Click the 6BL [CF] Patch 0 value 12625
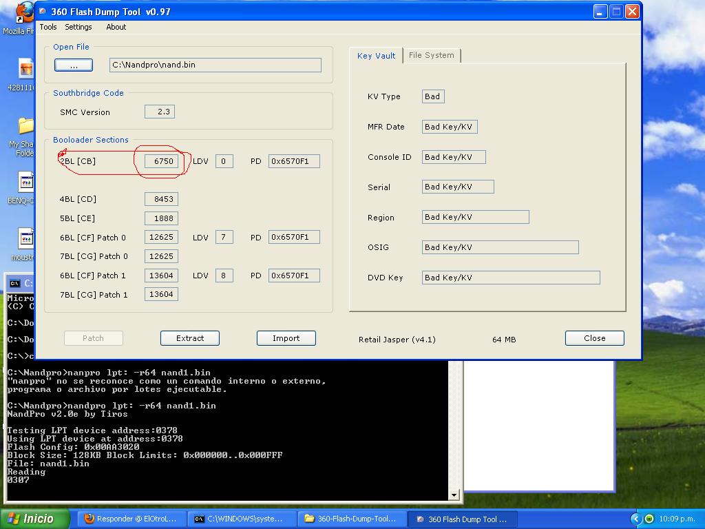The height and width of the screenshot is (529, 705). [x=161, y=237]
